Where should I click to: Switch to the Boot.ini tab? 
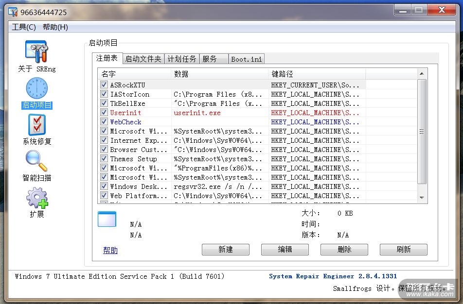246,59
